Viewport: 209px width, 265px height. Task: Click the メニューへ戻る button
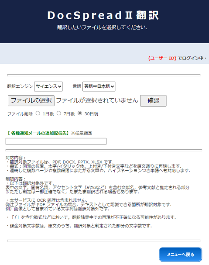(x=181, y=255)
